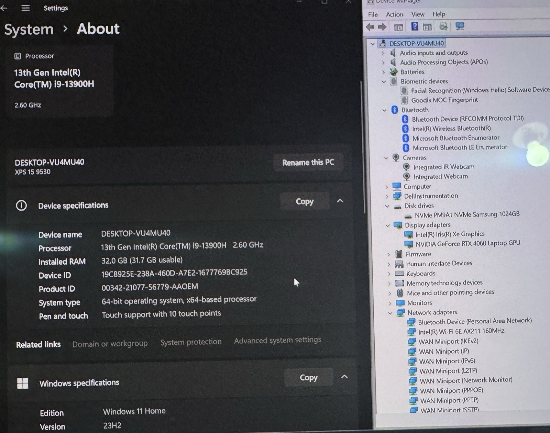Select WAN Miniport (Network Monitor)
Image resolution: width=550 pixels, height=433 pixels.
(x=466, y=380)
